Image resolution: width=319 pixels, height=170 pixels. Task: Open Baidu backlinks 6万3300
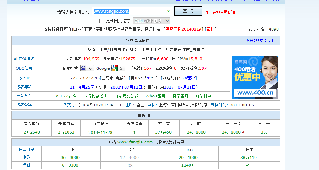pos(70,165)
